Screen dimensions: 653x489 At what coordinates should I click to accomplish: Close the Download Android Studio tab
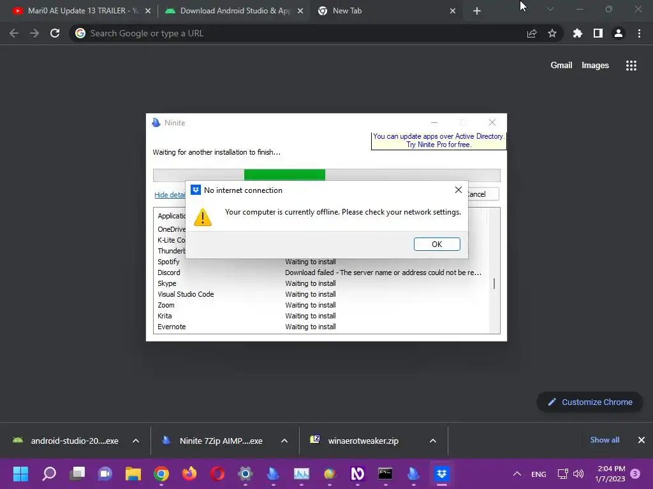click(x=300, y=11)
